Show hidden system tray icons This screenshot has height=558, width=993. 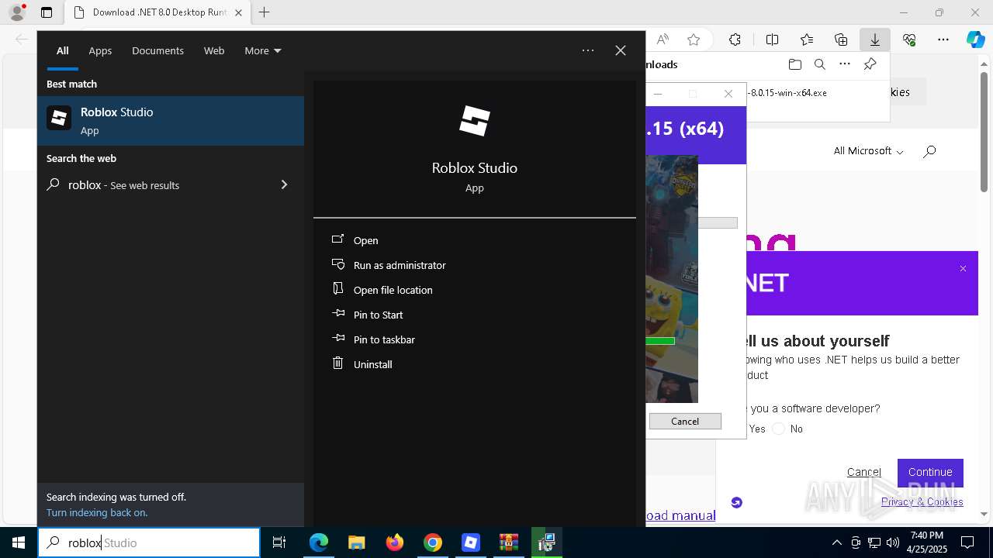pyautogui.click(x=837, y=542)
